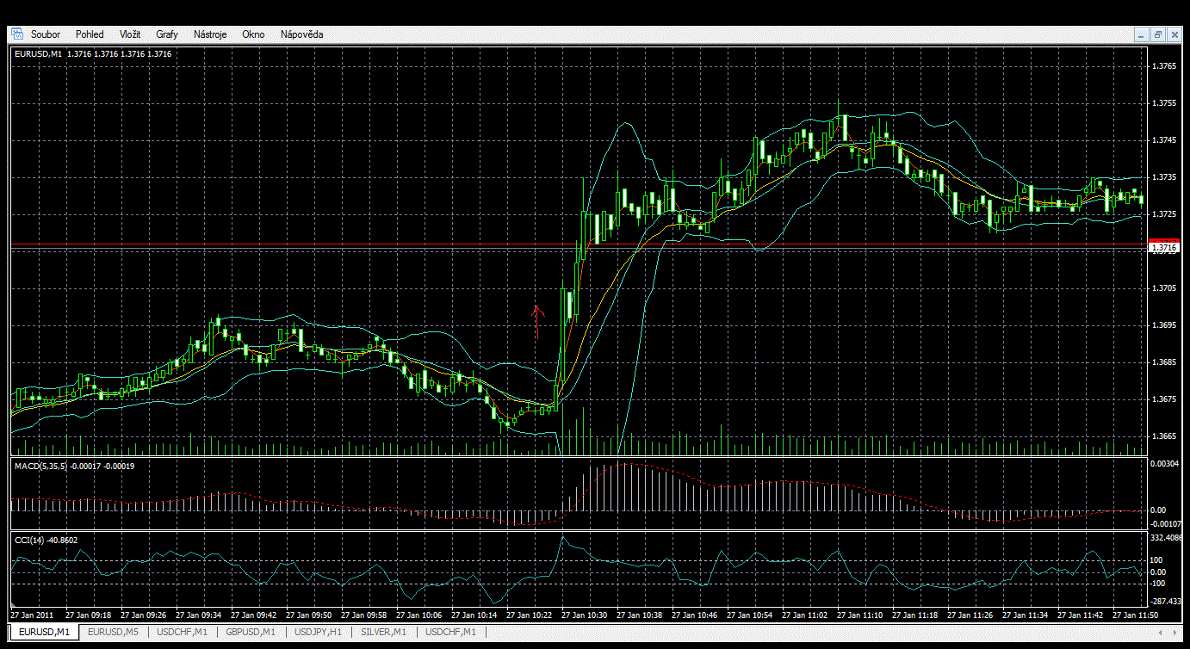Click the MACD scale value -0.00107
The image size is (1190, 649).
1165,523
